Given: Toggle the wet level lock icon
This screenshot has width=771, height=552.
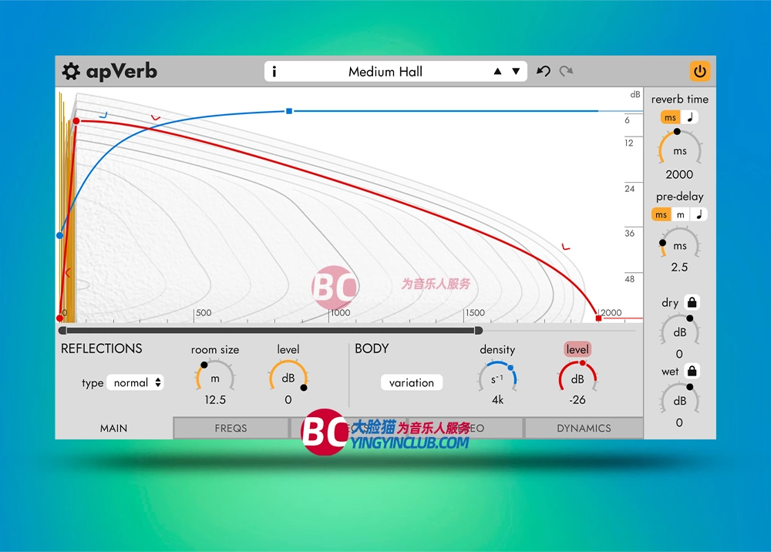Looking at the screenshot, I should (692, 372).
